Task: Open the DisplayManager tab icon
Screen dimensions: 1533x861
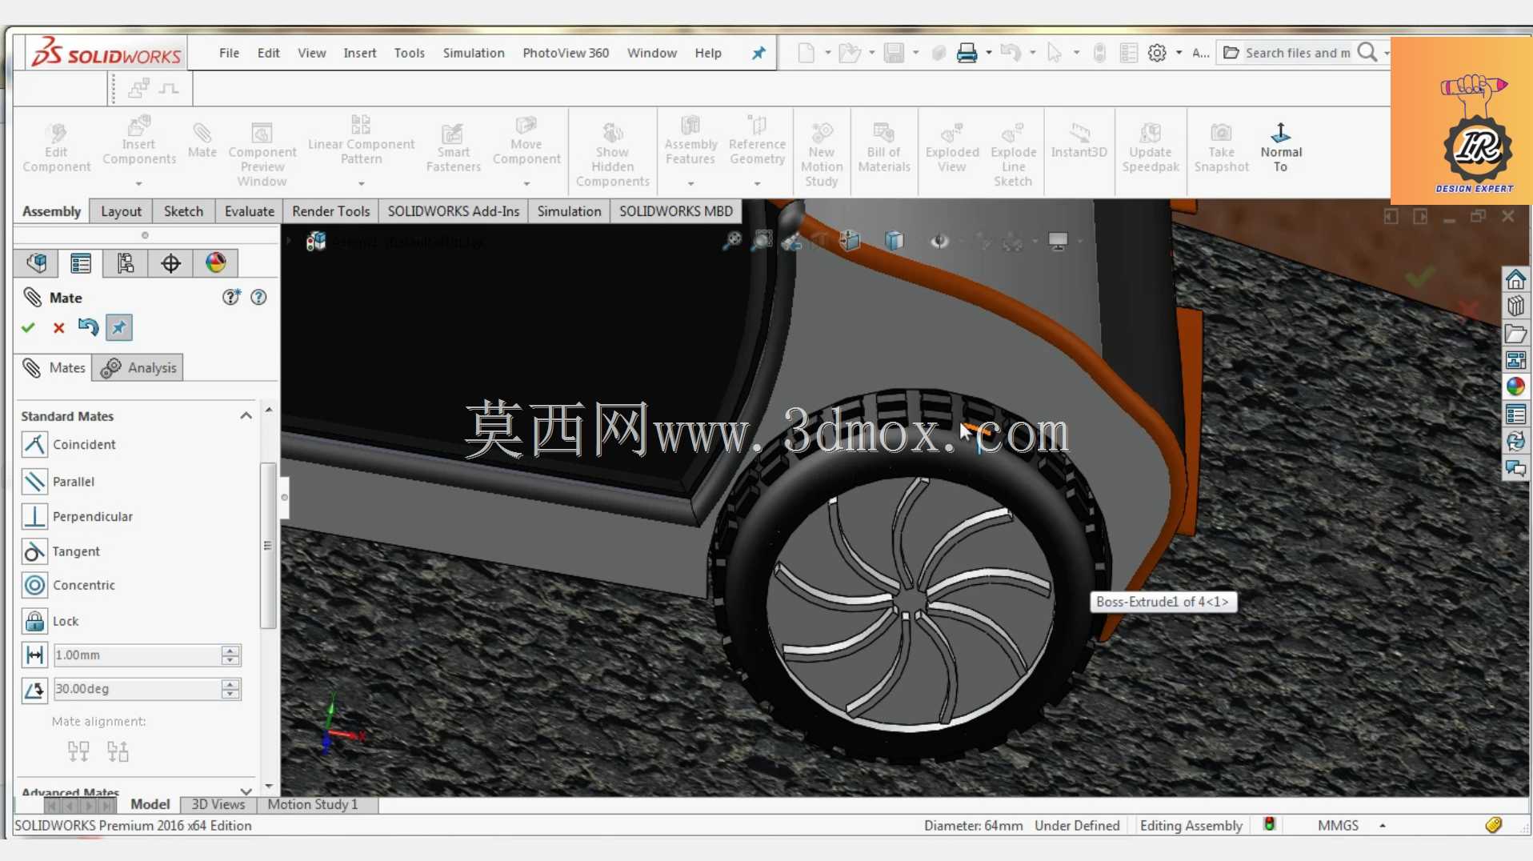Action: point(215,262)
